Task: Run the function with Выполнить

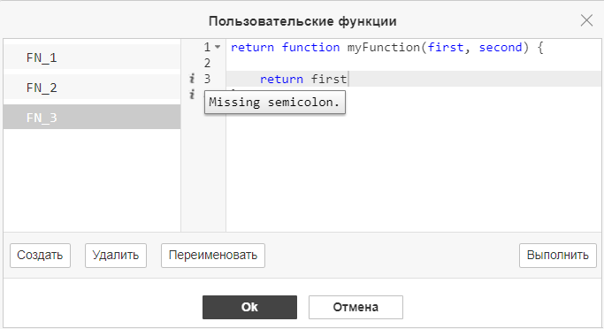Action: 558,256
